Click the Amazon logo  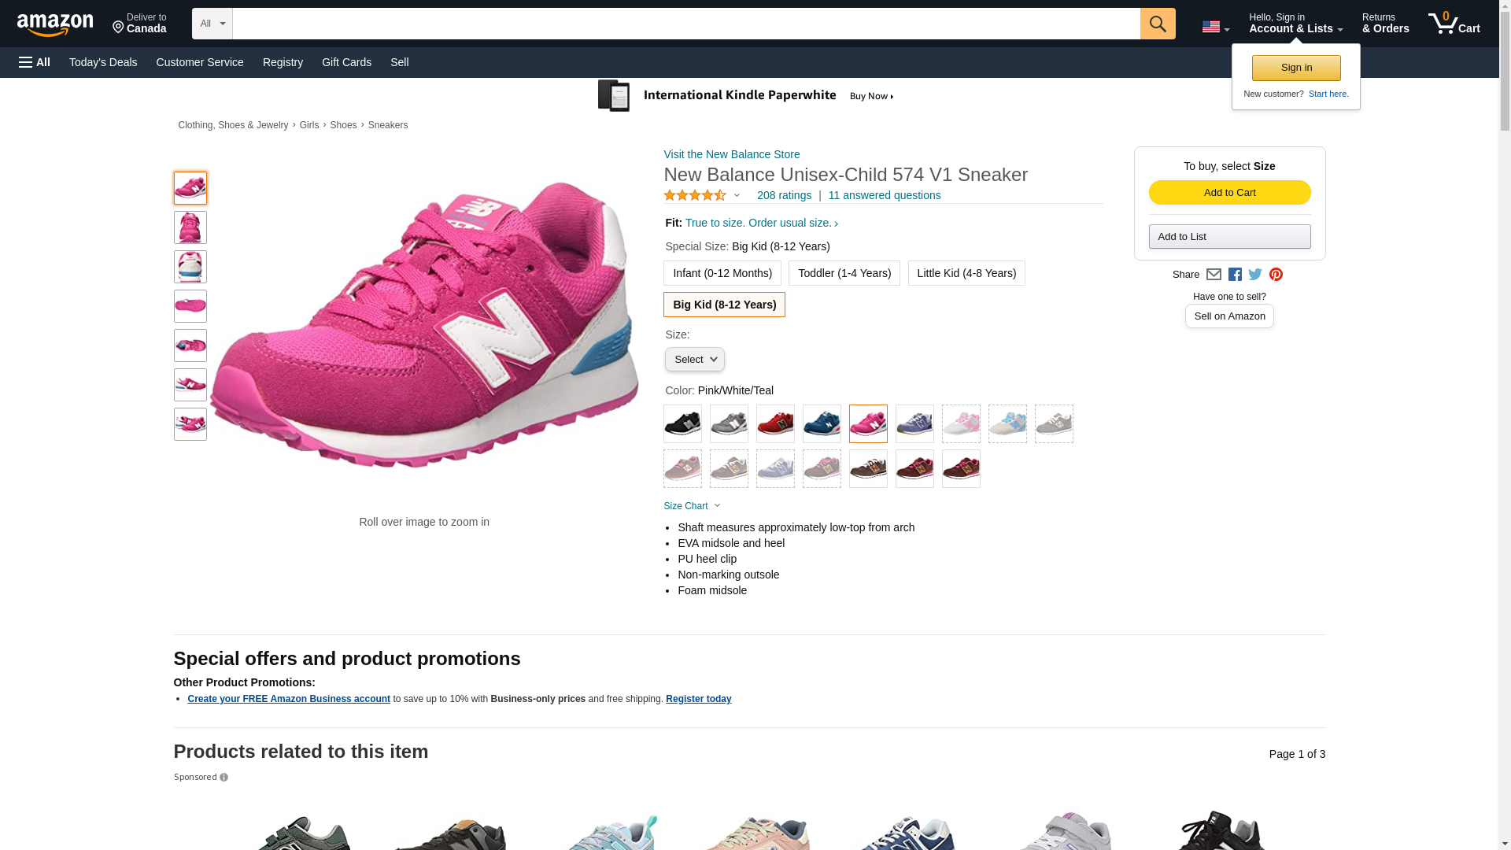point(55,24)
